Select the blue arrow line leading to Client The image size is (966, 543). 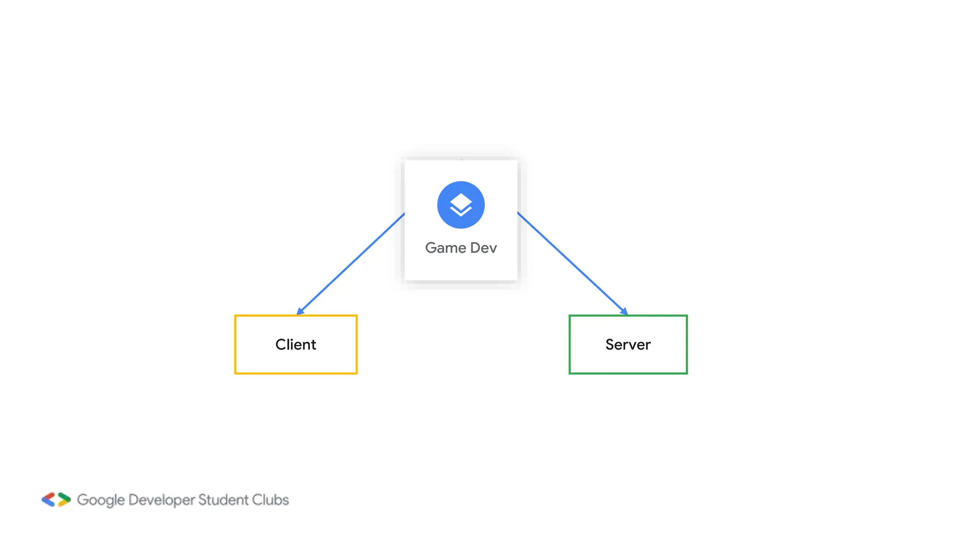(x=351, y=263)
